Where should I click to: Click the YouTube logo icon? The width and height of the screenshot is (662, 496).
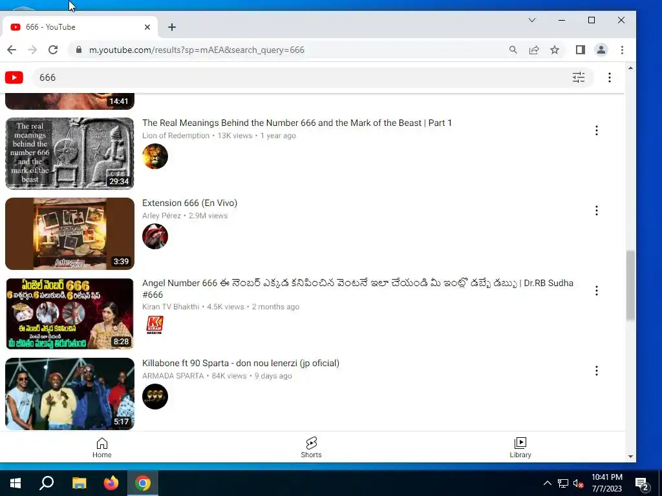14,77
